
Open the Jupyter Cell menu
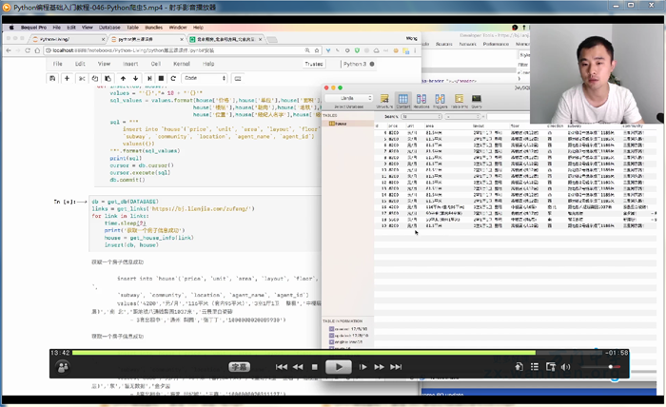(x=156, y=64)
